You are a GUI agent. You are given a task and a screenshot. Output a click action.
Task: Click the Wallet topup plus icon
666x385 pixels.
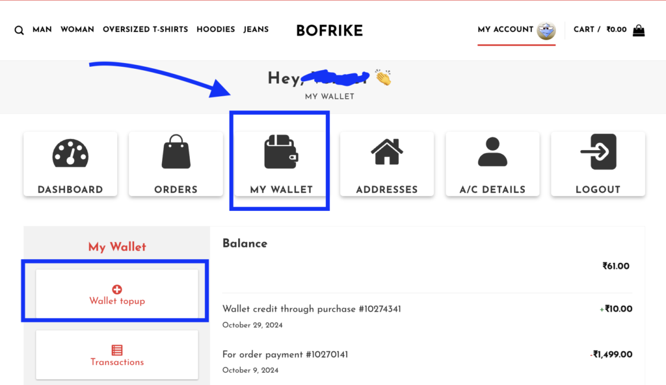(x=117, y=289)
